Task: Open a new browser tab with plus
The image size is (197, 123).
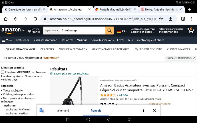Action: (190, 9)
